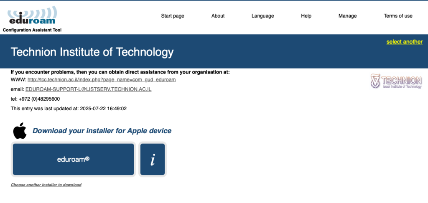Click the EDUROAM-SUPPORT-L email address link
Viewport: 428px width, 203px height.
[88, 89]
